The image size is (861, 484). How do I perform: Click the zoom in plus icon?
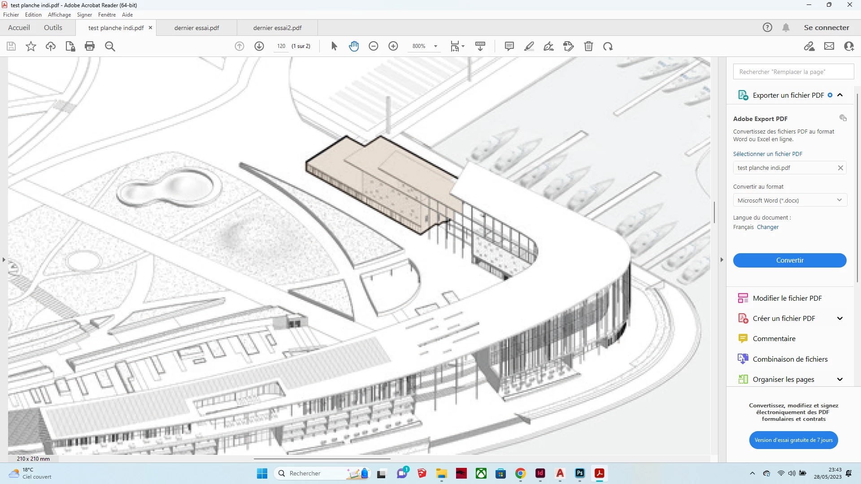393,46
